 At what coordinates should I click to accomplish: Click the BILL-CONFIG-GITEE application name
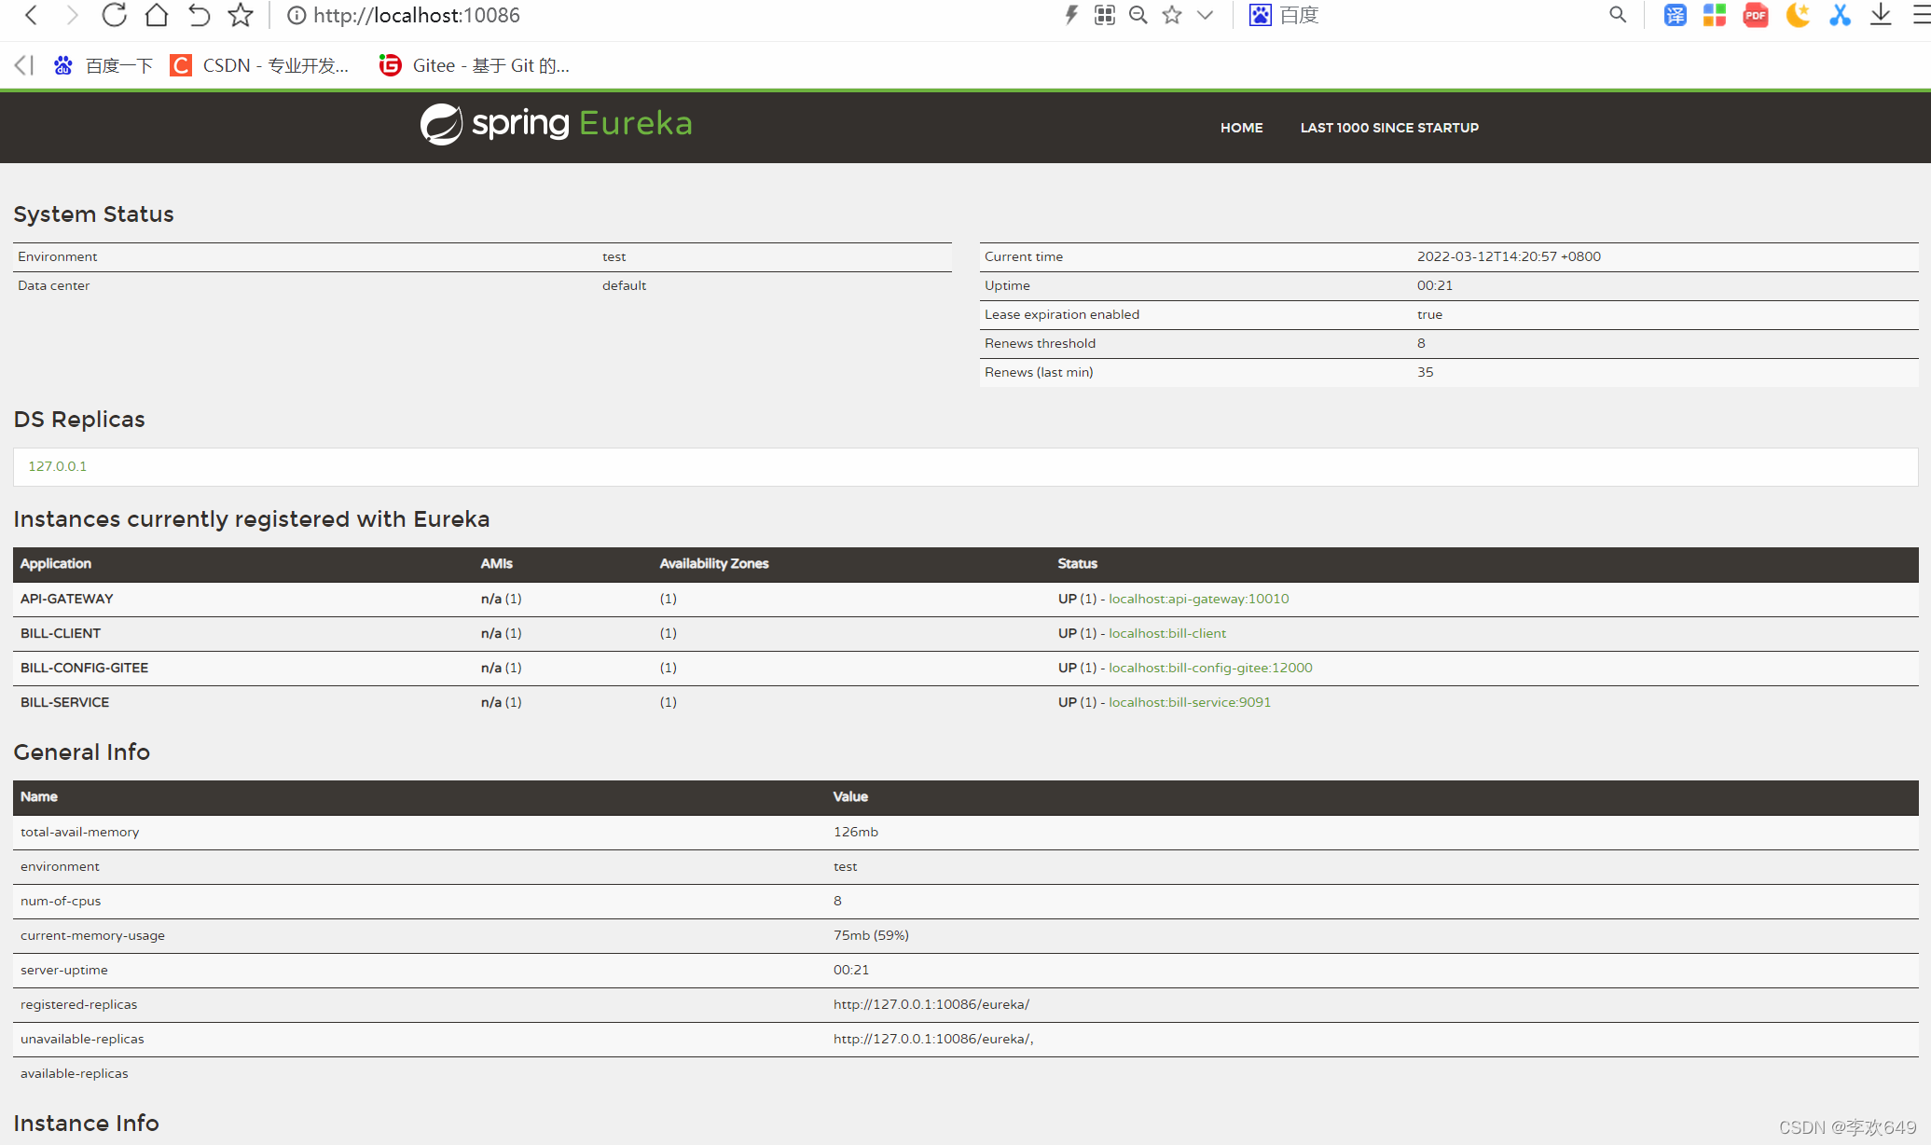[x=84, y=668]
